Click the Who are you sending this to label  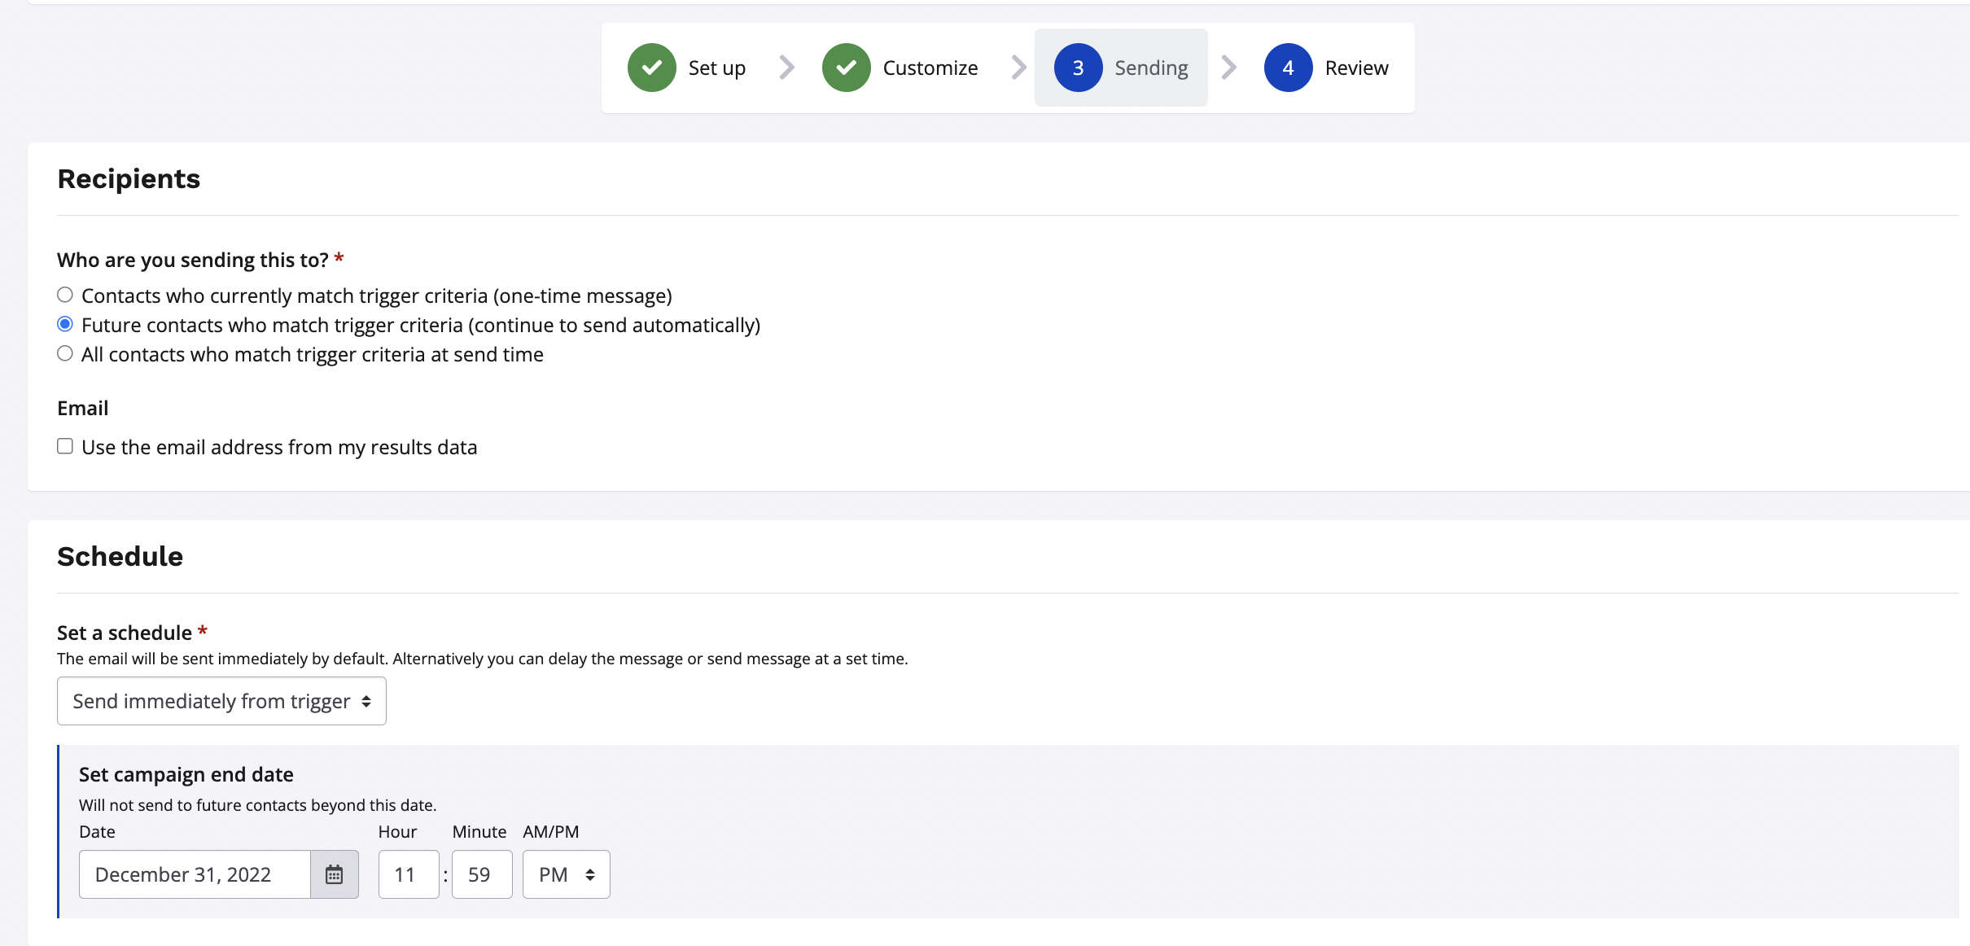[193, 260]
